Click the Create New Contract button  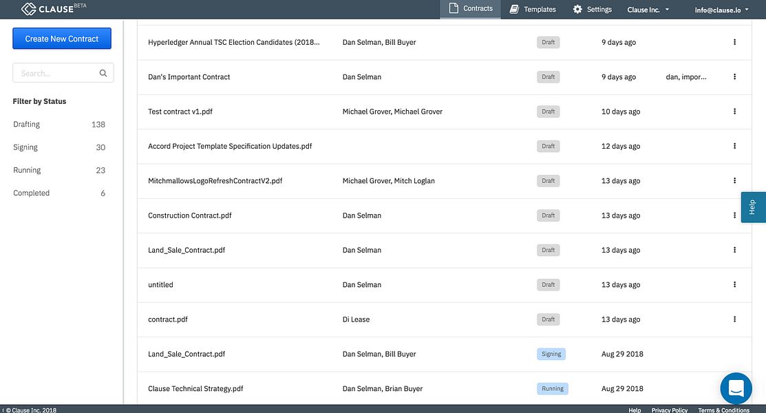pyautogui.click(x=62, y=39)
